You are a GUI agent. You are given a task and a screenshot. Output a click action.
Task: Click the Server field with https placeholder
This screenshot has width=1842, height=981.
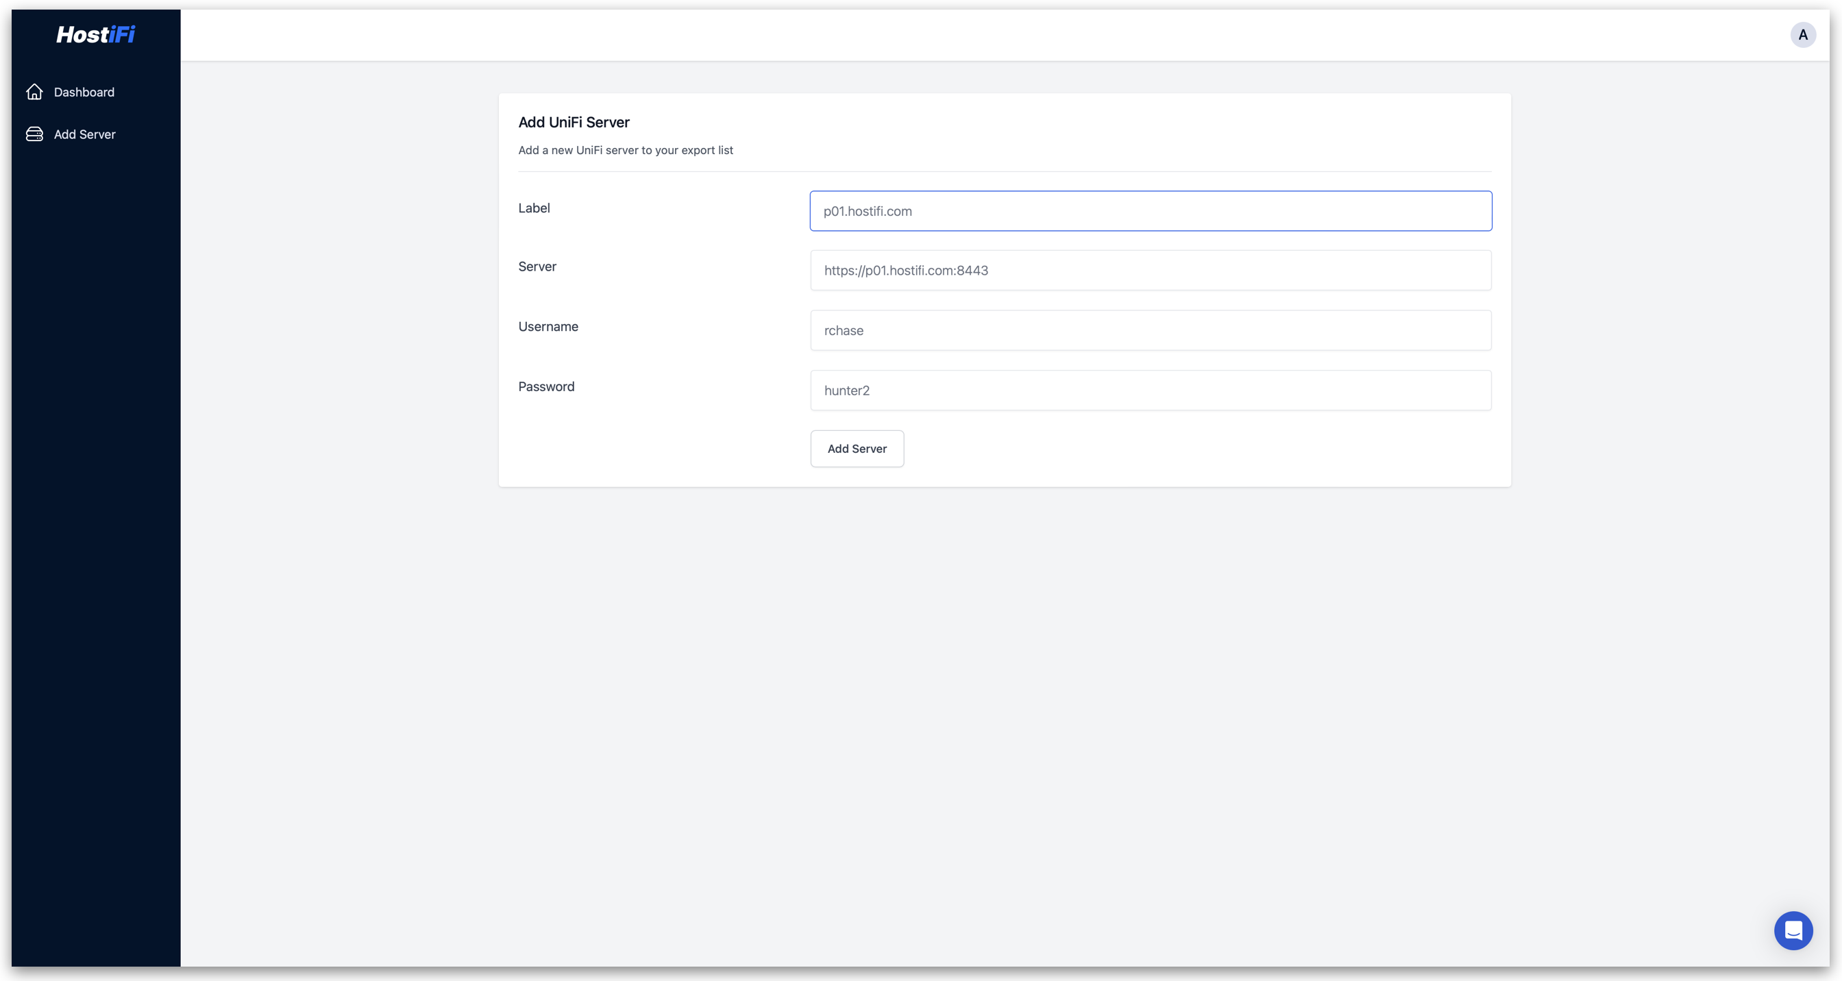pyautogui.click(x=1150, y=271)
